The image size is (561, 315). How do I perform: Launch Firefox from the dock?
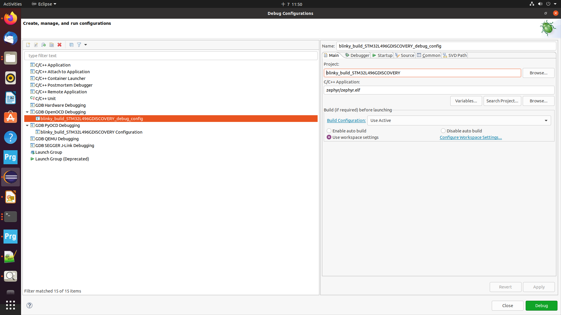pos(10,18)
